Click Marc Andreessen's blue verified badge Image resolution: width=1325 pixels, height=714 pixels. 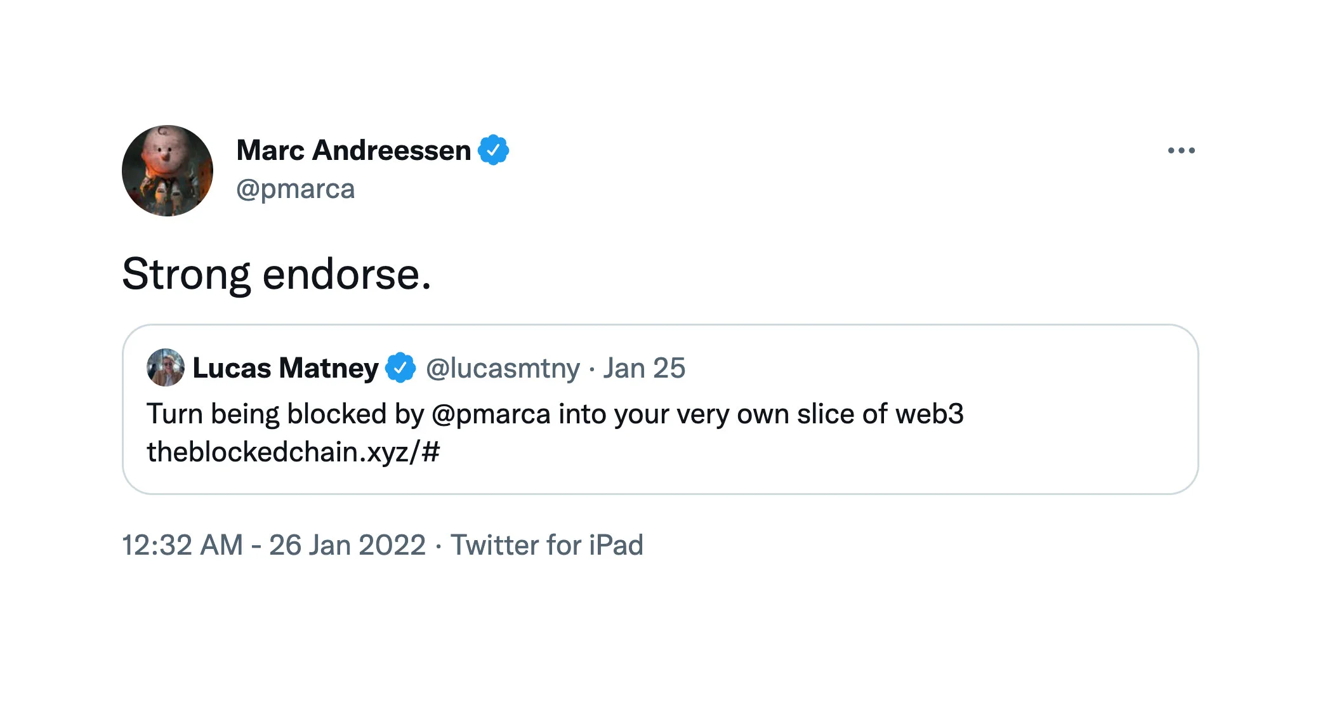click(493, 150)
